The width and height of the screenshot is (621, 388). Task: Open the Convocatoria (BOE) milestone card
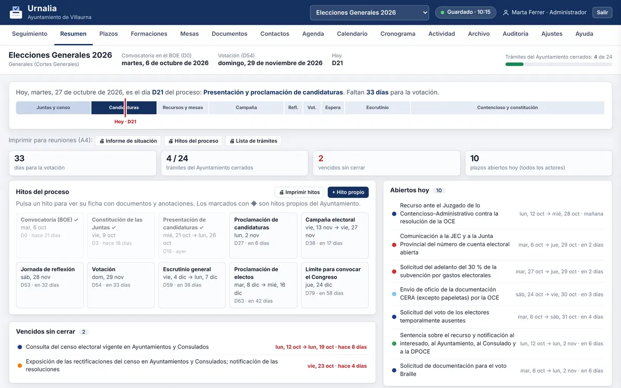[x=50, y=235]
